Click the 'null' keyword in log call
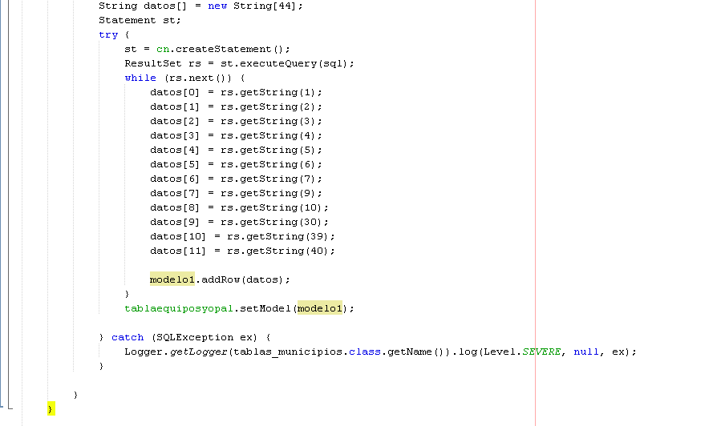The width and height of the screenshot is (717, 426). 586,352
